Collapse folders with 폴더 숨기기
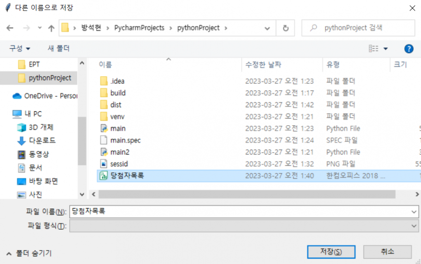The width and height of the screenshot is (421, 264). 29,253
